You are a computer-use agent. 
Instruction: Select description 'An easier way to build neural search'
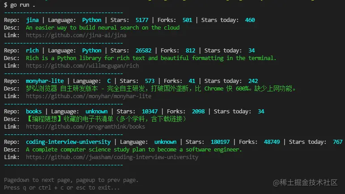click(x=103, y=28)
